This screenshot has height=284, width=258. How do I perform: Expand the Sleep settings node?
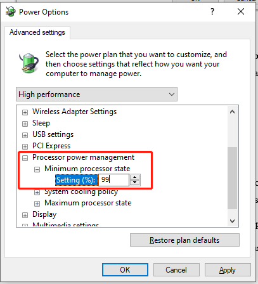point(25,124)
